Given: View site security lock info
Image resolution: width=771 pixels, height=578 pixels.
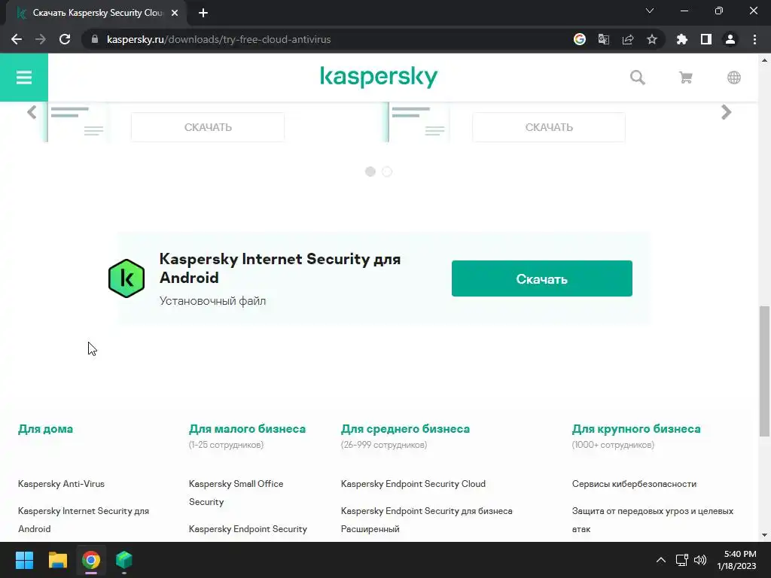Looking at the screenshot, I should pos(95,39).
